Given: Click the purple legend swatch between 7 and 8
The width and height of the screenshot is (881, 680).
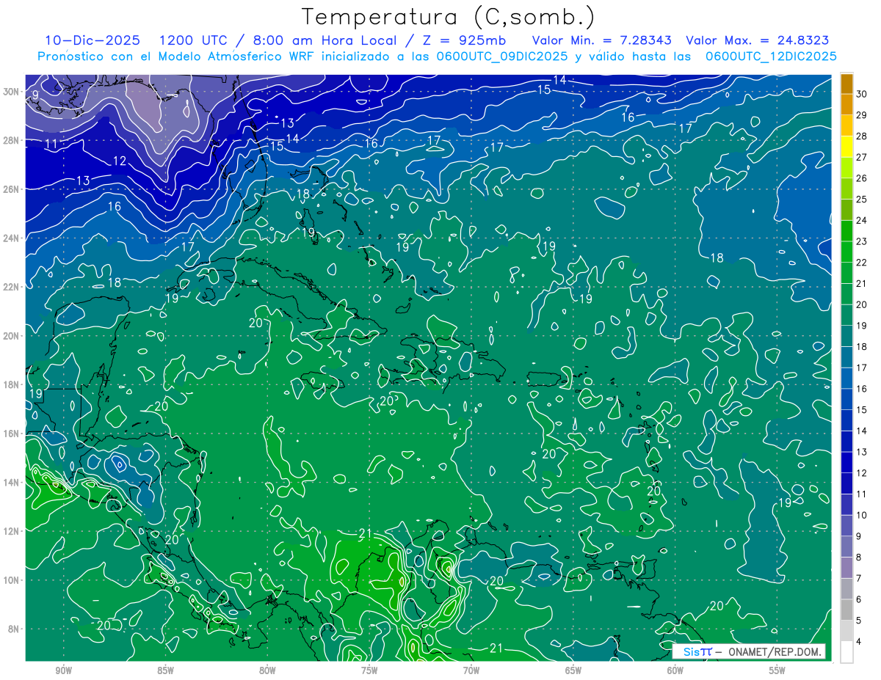Looking at the screenshot, I should click(846, 568).
